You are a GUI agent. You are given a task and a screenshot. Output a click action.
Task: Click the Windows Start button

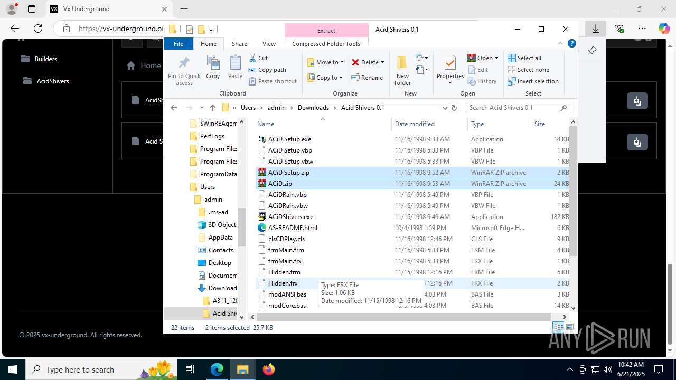tap(12, 369)
